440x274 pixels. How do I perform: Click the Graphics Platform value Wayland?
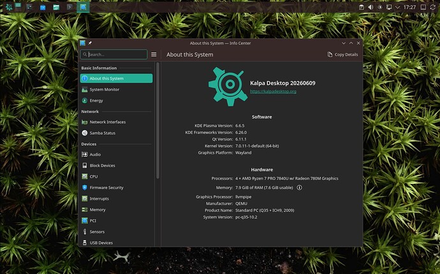coord(244,153)
